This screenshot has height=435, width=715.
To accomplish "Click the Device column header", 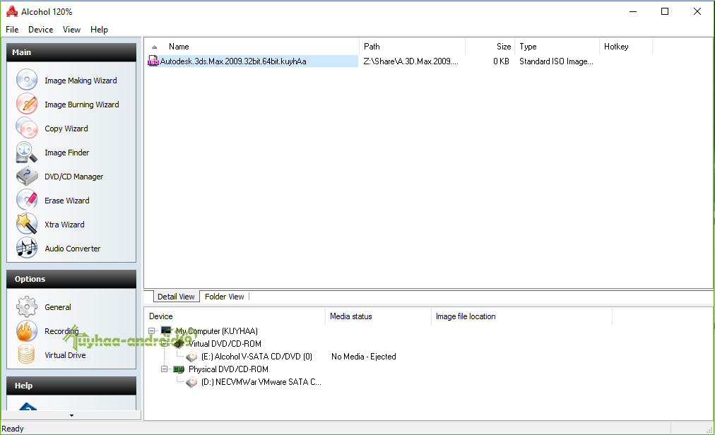I will point(235,316).
